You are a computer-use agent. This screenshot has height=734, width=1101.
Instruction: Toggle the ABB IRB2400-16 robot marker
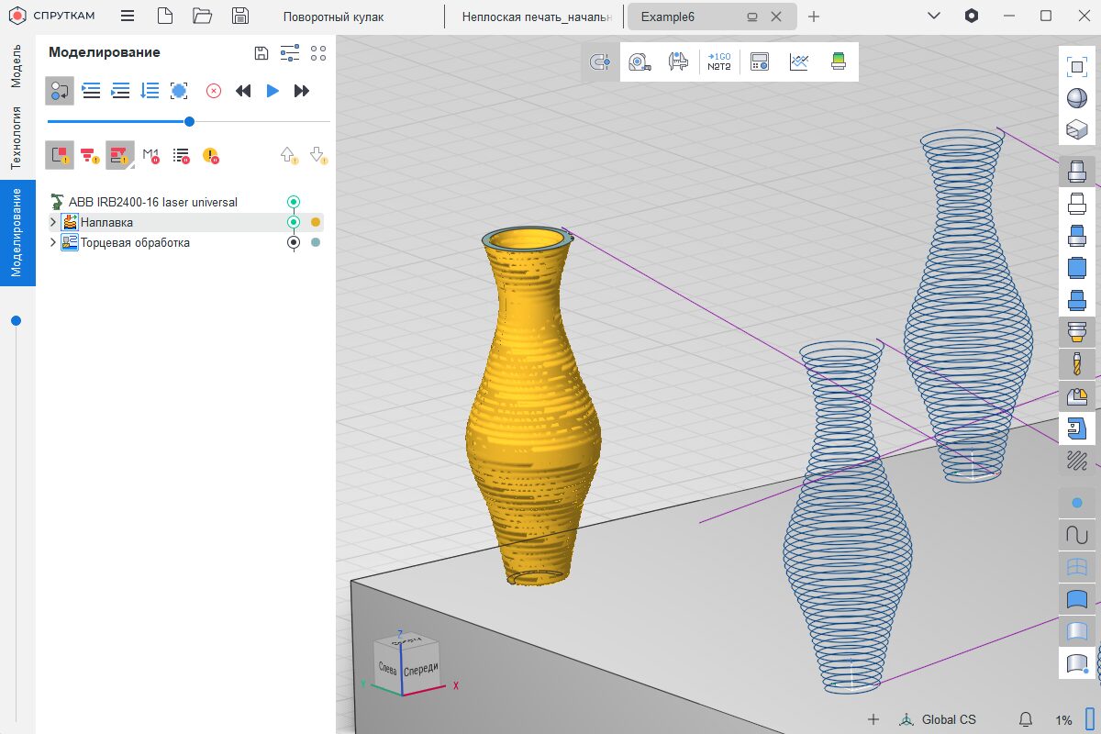(x=294, y=202)
